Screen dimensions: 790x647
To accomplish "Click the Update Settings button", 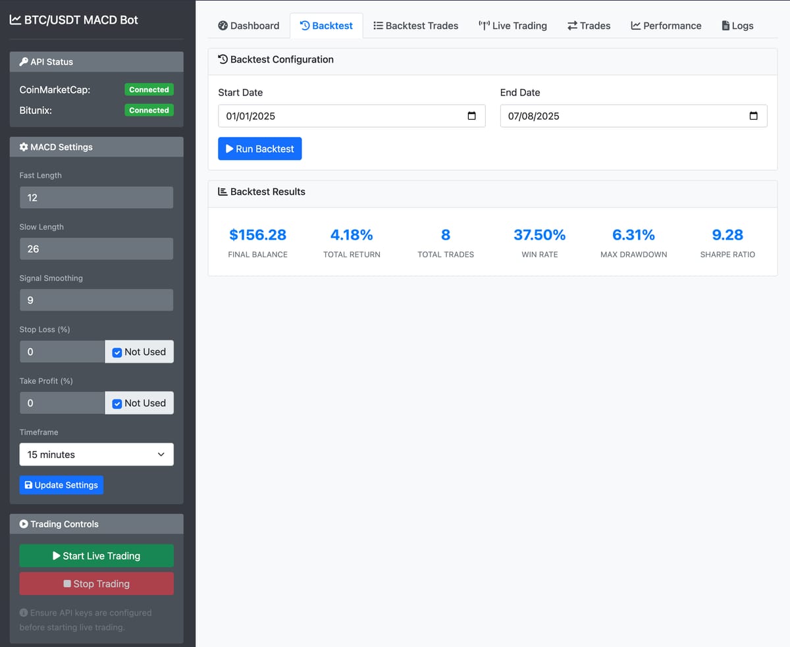I will point(61,485).
